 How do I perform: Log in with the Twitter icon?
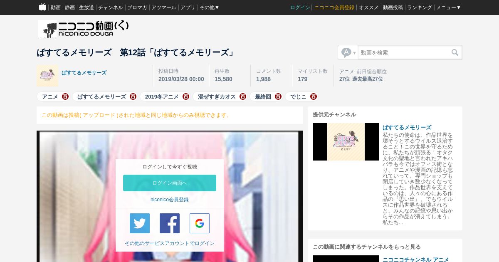pyautogui.click(x=140, y=223)
